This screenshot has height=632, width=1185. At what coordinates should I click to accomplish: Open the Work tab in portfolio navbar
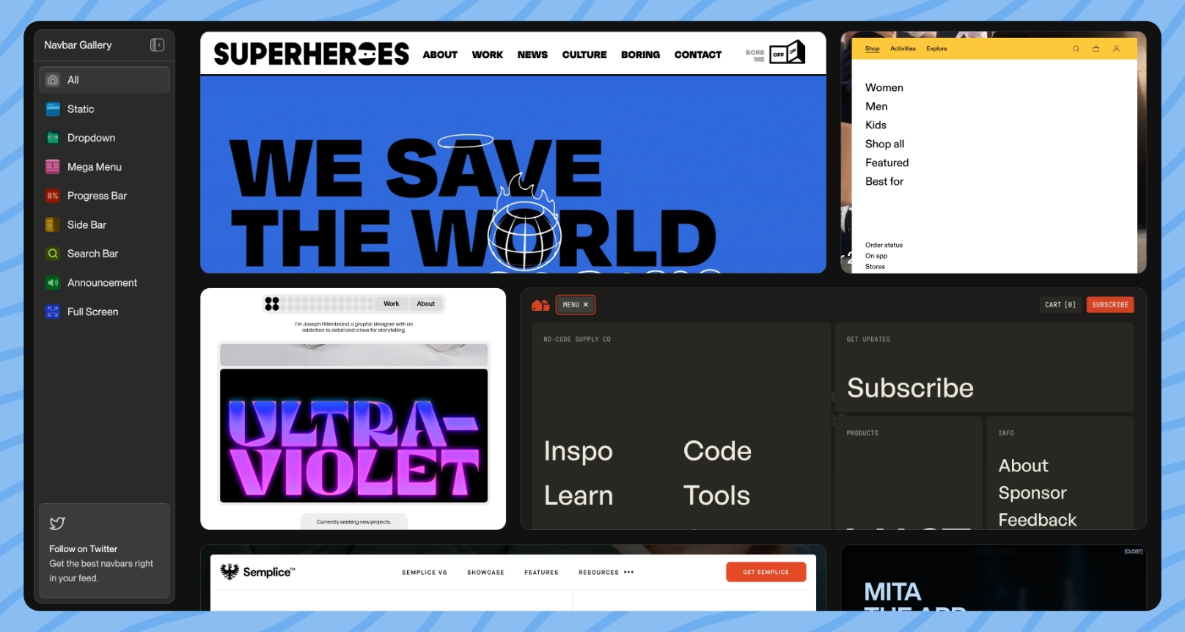click(391, 304)
